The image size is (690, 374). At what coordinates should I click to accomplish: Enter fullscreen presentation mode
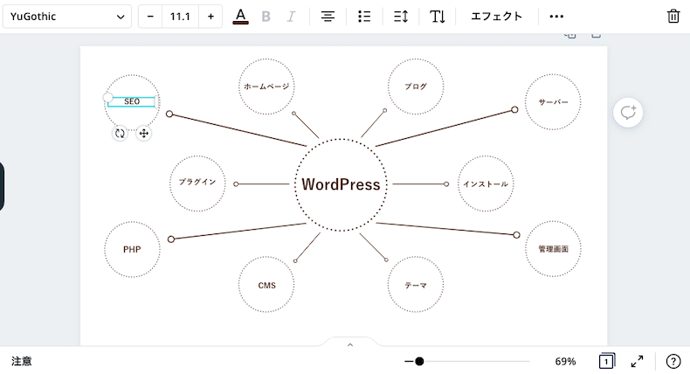coord(637,361)
